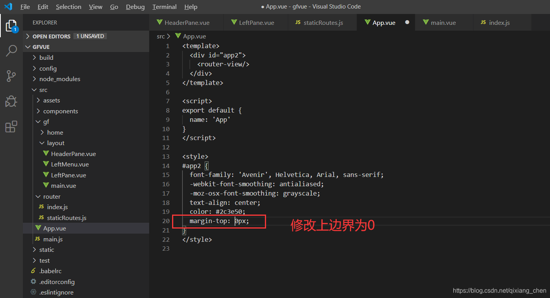Click the icon next to .eslintignore
Image resolution: width=550 pixels, height=298 pixels.
tap(33, 292)
